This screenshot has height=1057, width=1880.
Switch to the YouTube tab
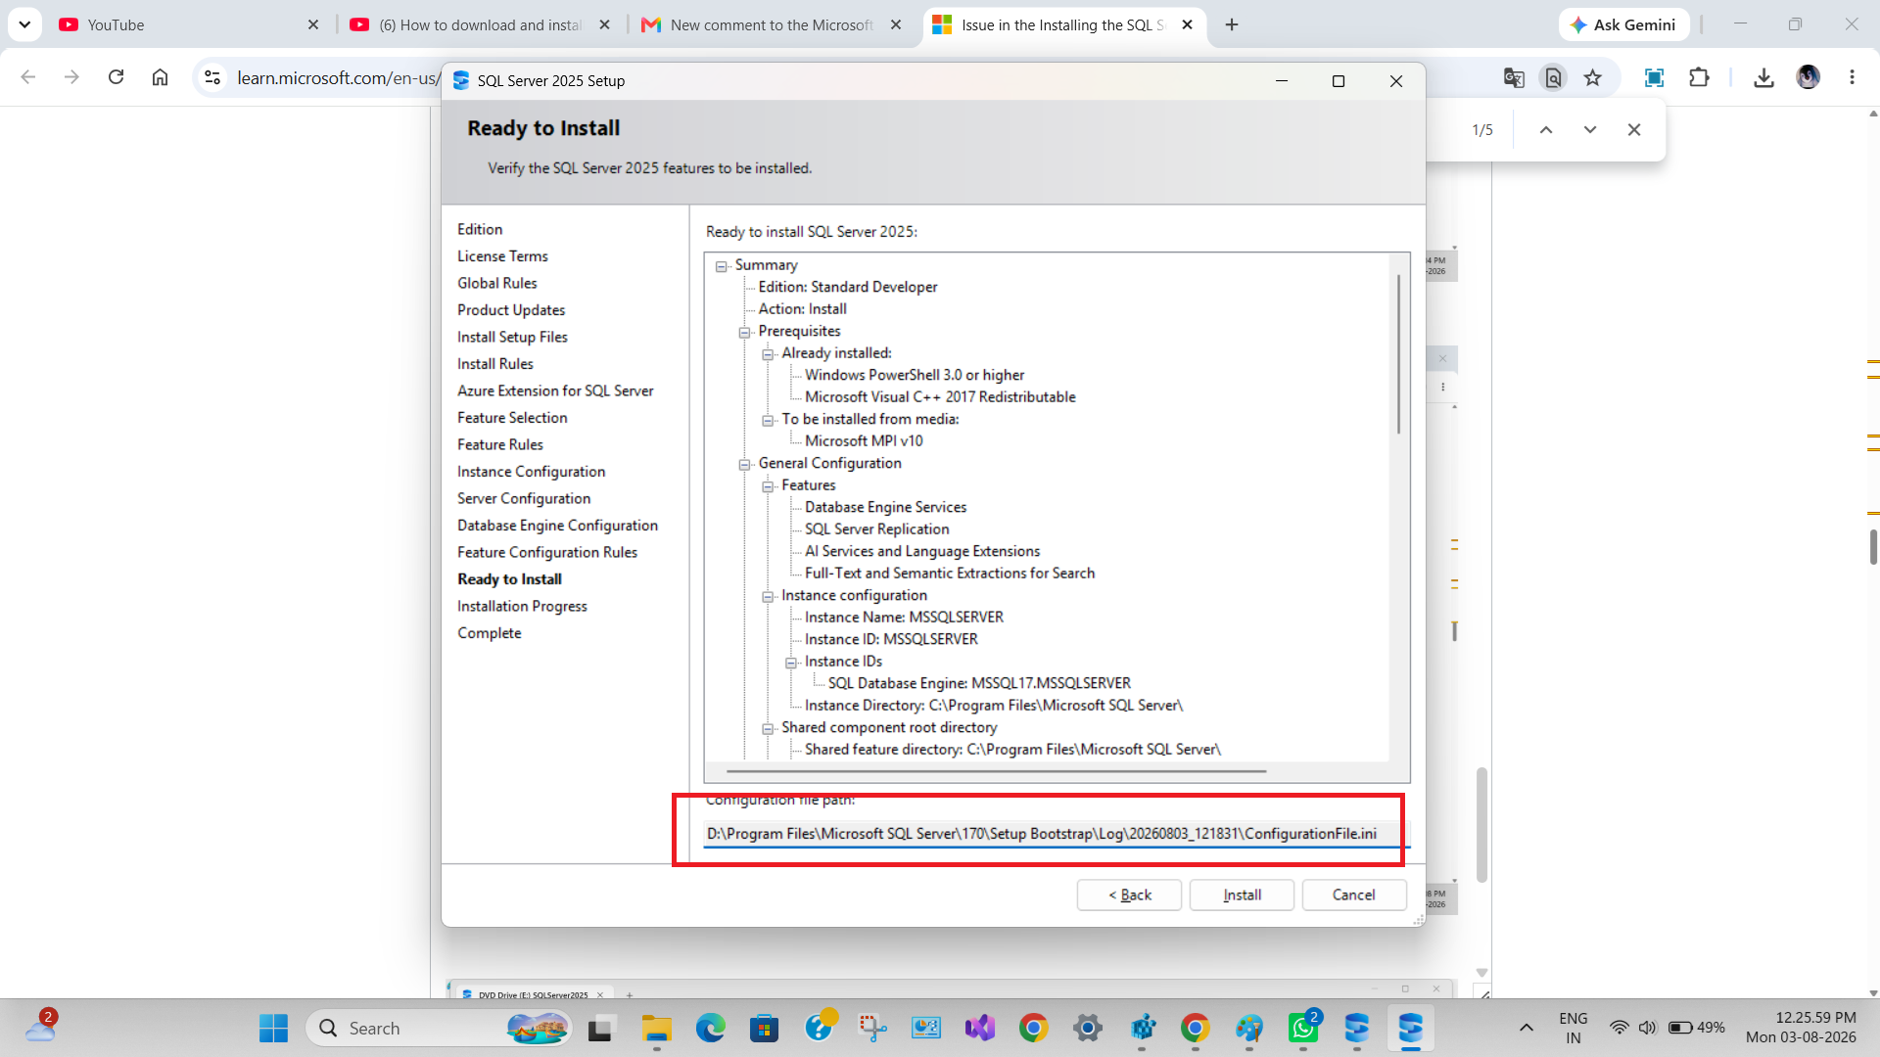click(x=176, y=24)
